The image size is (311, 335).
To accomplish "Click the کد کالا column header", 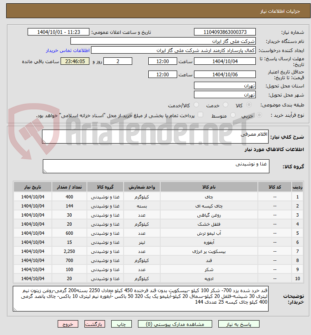I will pos(275,187).
